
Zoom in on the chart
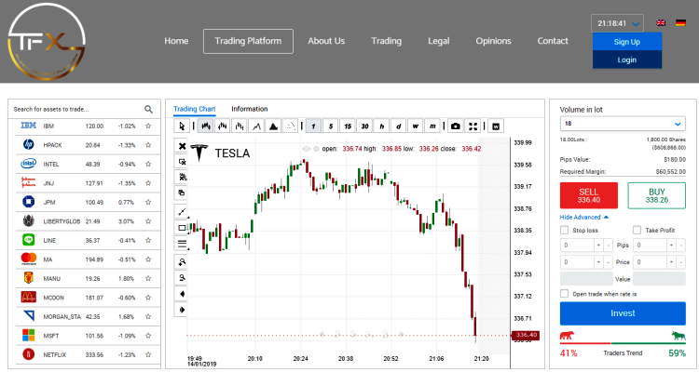182,262
